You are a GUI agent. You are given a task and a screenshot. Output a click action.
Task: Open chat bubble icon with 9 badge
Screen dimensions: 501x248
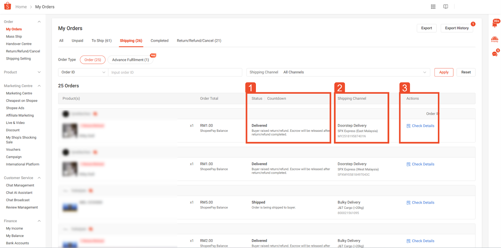coord(495,53)
